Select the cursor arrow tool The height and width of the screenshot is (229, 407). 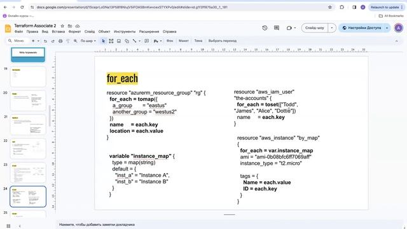103,41
